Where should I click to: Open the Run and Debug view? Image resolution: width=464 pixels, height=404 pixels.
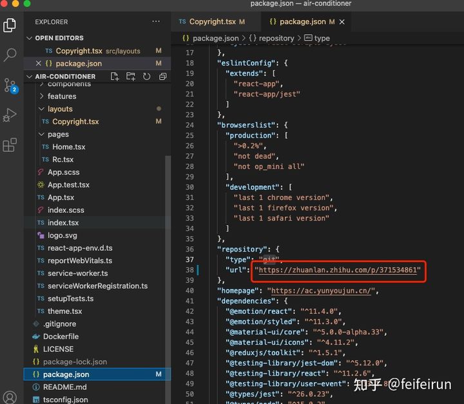tap(10, 115)
